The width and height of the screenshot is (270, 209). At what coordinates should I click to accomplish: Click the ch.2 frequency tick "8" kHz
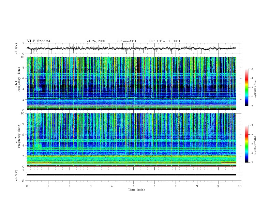point(24,124)
